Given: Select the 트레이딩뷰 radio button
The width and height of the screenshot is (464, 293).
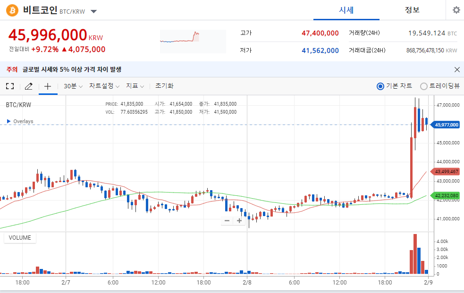Looking at the screenshot, I should [424, 86].
